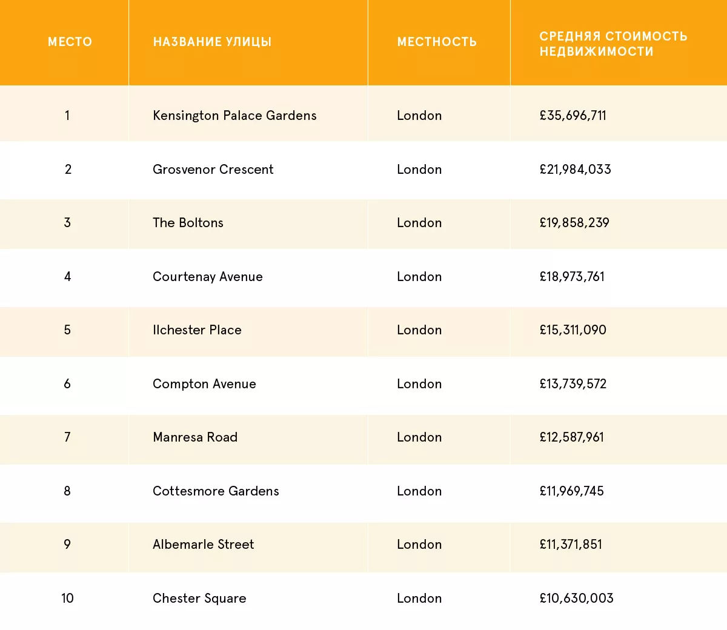Screen dimensions: 727x630
Task: Click the СРЕДНЯЯ СТОИМОСТЬ НЕДВИЖИМОСТИ header
Action: (613, 44)
